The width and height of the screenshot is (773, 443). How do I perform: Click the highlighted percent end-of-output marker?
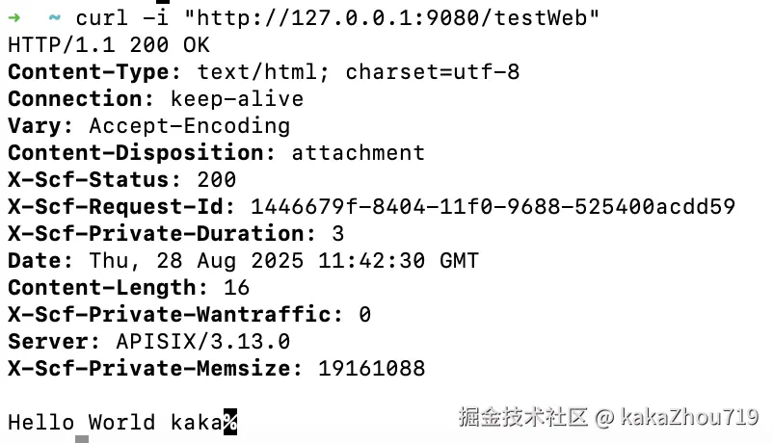coord(230,422)
